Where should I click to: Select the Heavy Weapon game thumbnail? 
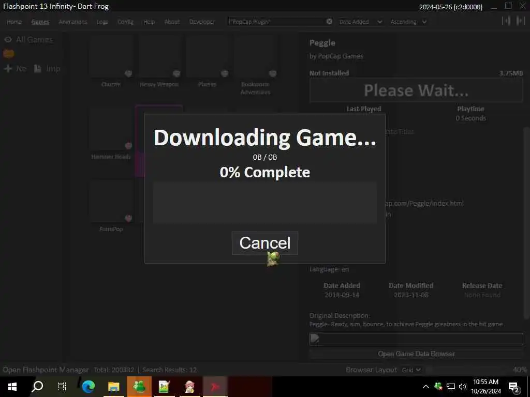pyautogui.click(x=159, y=56)
